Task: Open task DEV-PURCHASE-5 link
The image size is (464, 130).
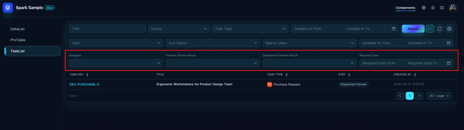Action: (x=84, y=84)
